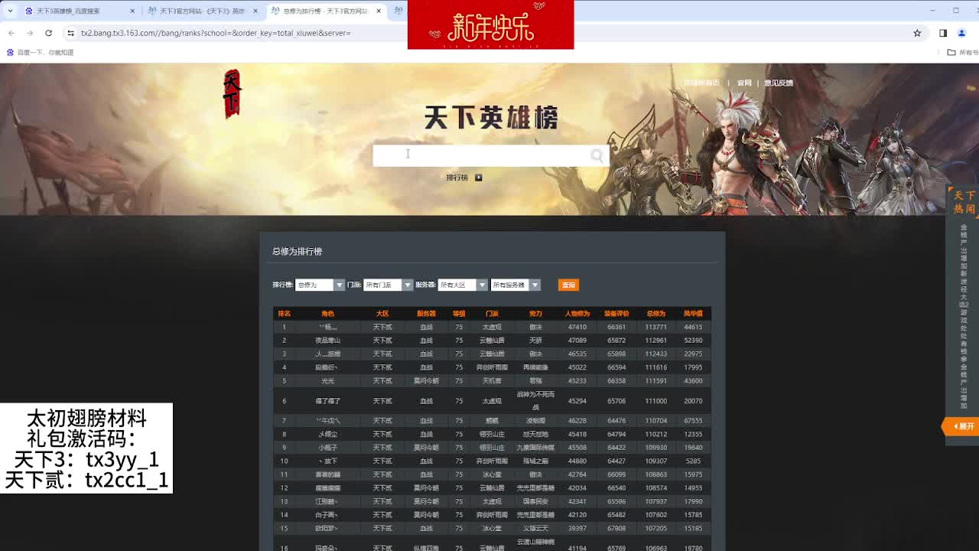Open the 门派 dropdown showing 所有门派
The height and width of the screenshot is (551, 979).
(388, 285)
